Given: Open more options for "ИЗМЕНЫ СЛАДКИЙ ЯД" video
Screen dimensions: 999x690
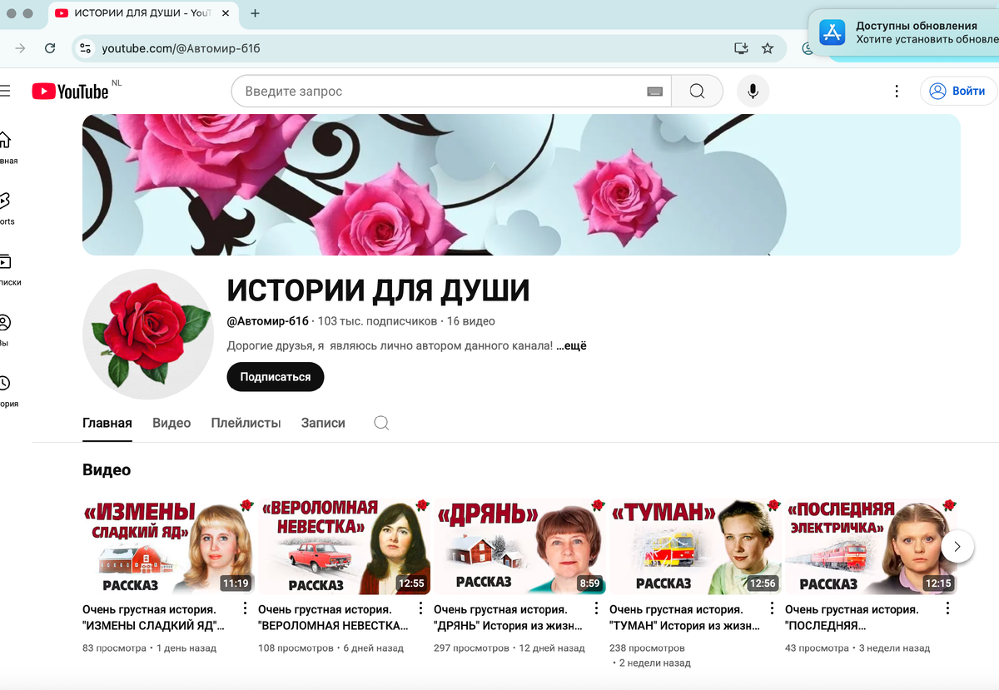Looking at the screenshot, I should pyautogui.click(x=245, y=609).
